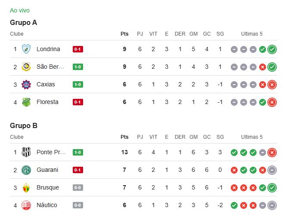
Task: Open the Guarani team name link
Action: point(48,170)
